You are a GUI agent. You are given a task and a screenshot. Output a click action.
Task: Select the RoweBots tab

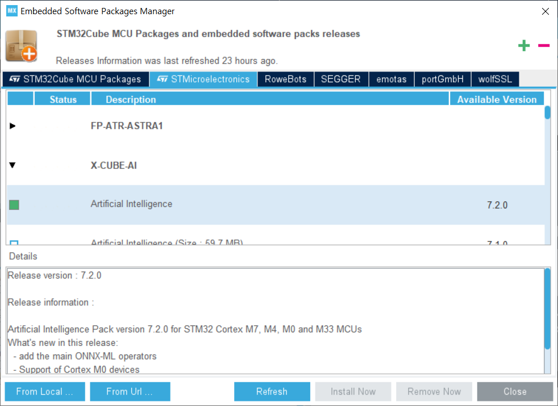285,79
